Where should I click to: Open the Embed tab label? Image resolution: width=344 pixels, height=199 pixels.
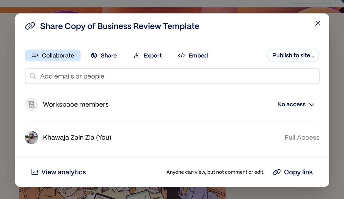198,55
